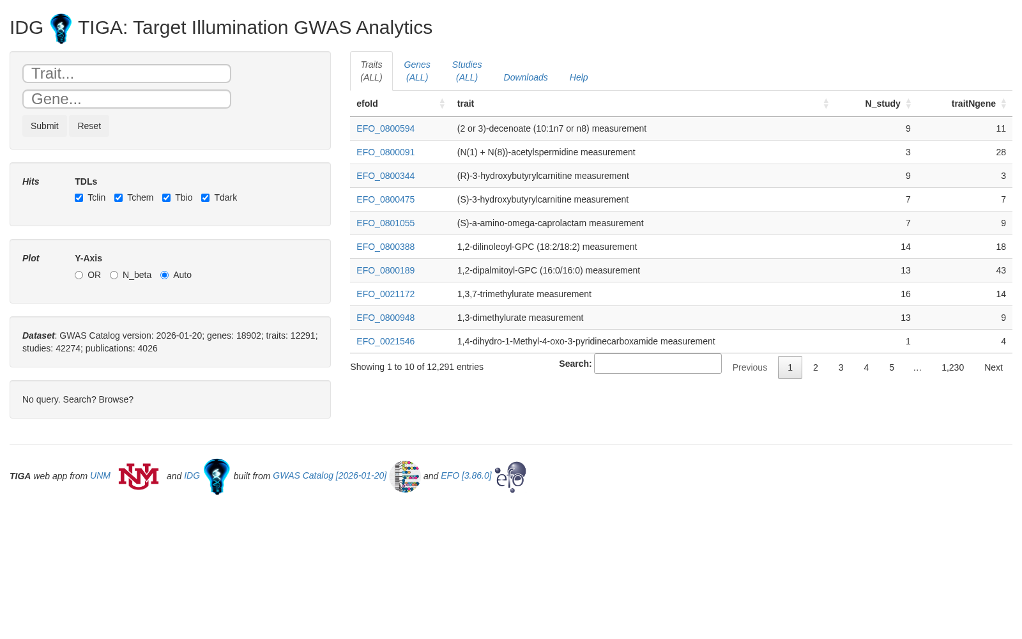Open the Help tab
This screenshot has width=1022, height=639.
(579, 77)
